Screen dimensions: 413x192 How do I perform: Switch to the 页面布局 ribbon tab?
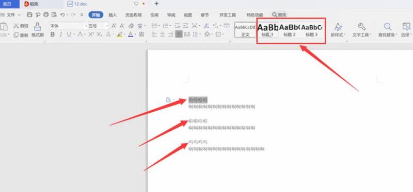pos(133,15)
